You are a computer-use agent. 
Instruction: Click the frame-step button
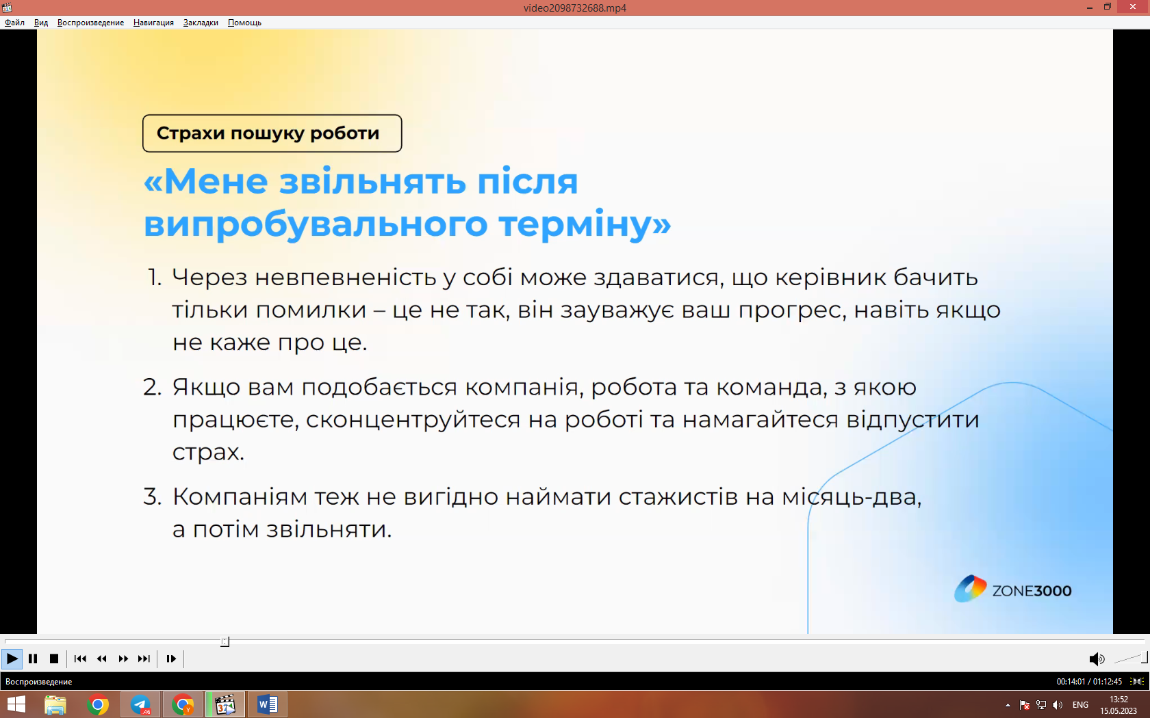(171, 659)
